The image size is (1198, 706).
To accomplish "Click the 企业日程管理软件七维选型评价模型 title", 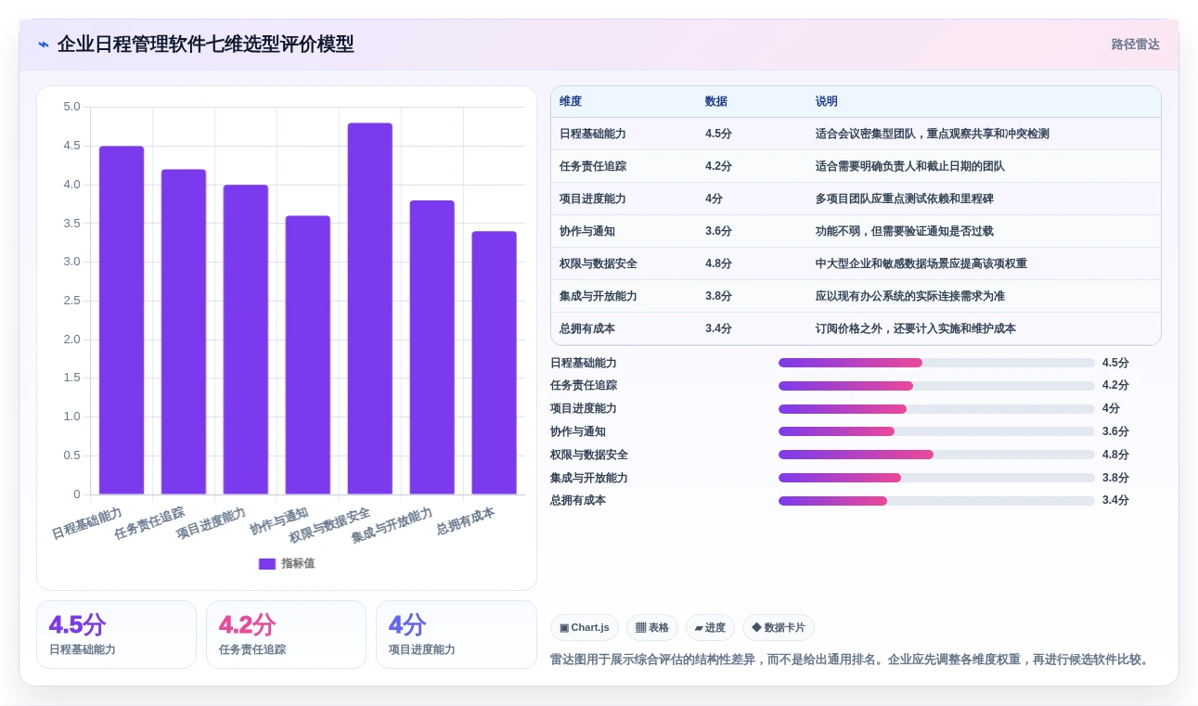I will point(205,45).
